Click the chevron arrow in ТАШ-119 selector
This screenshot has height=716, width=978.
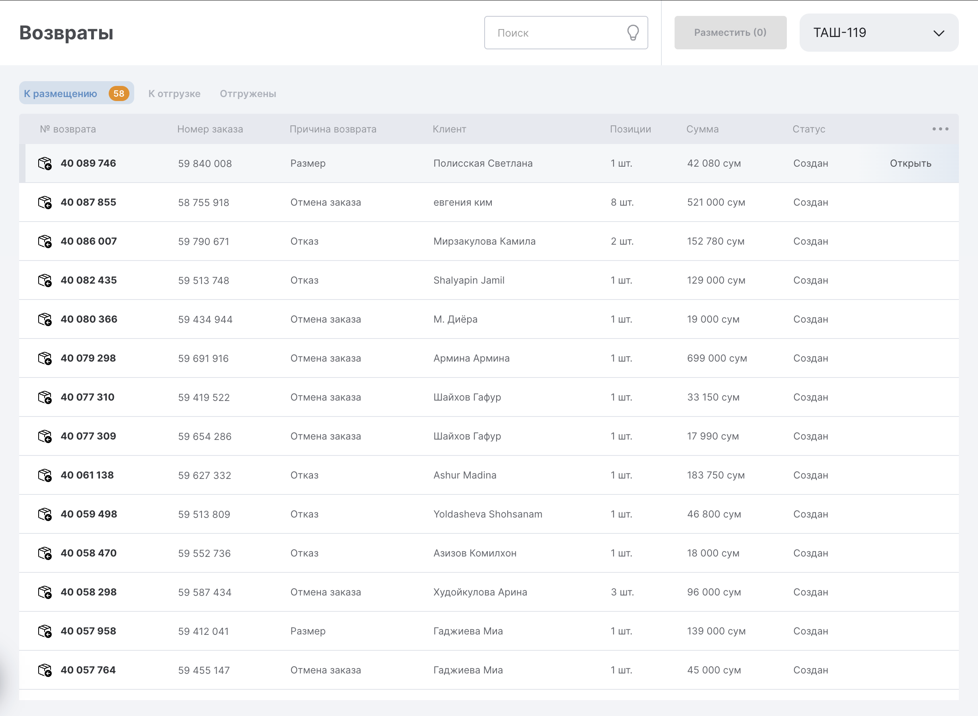tap(939, 33)
